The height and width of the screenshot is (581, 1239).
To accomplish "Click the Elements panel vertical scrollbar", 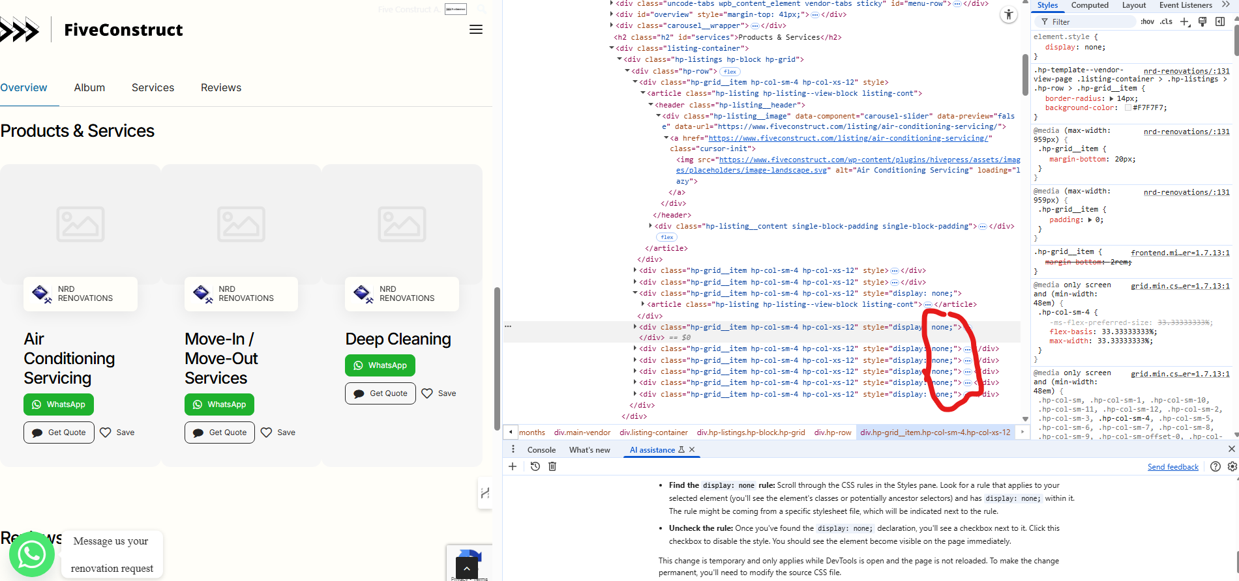I will coord(1025,75).
